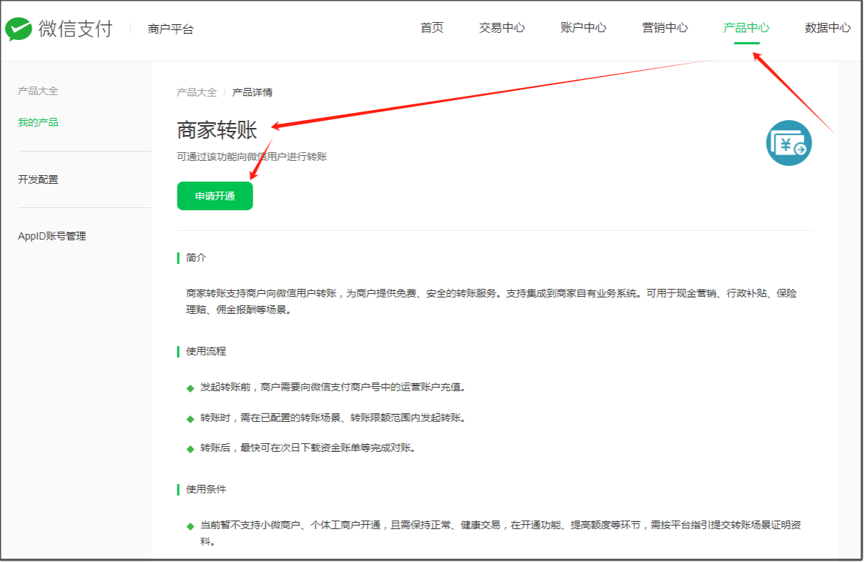864x562 pixels.
Task: Open the 交易中心 navigation tab
Action: [501, 28]
